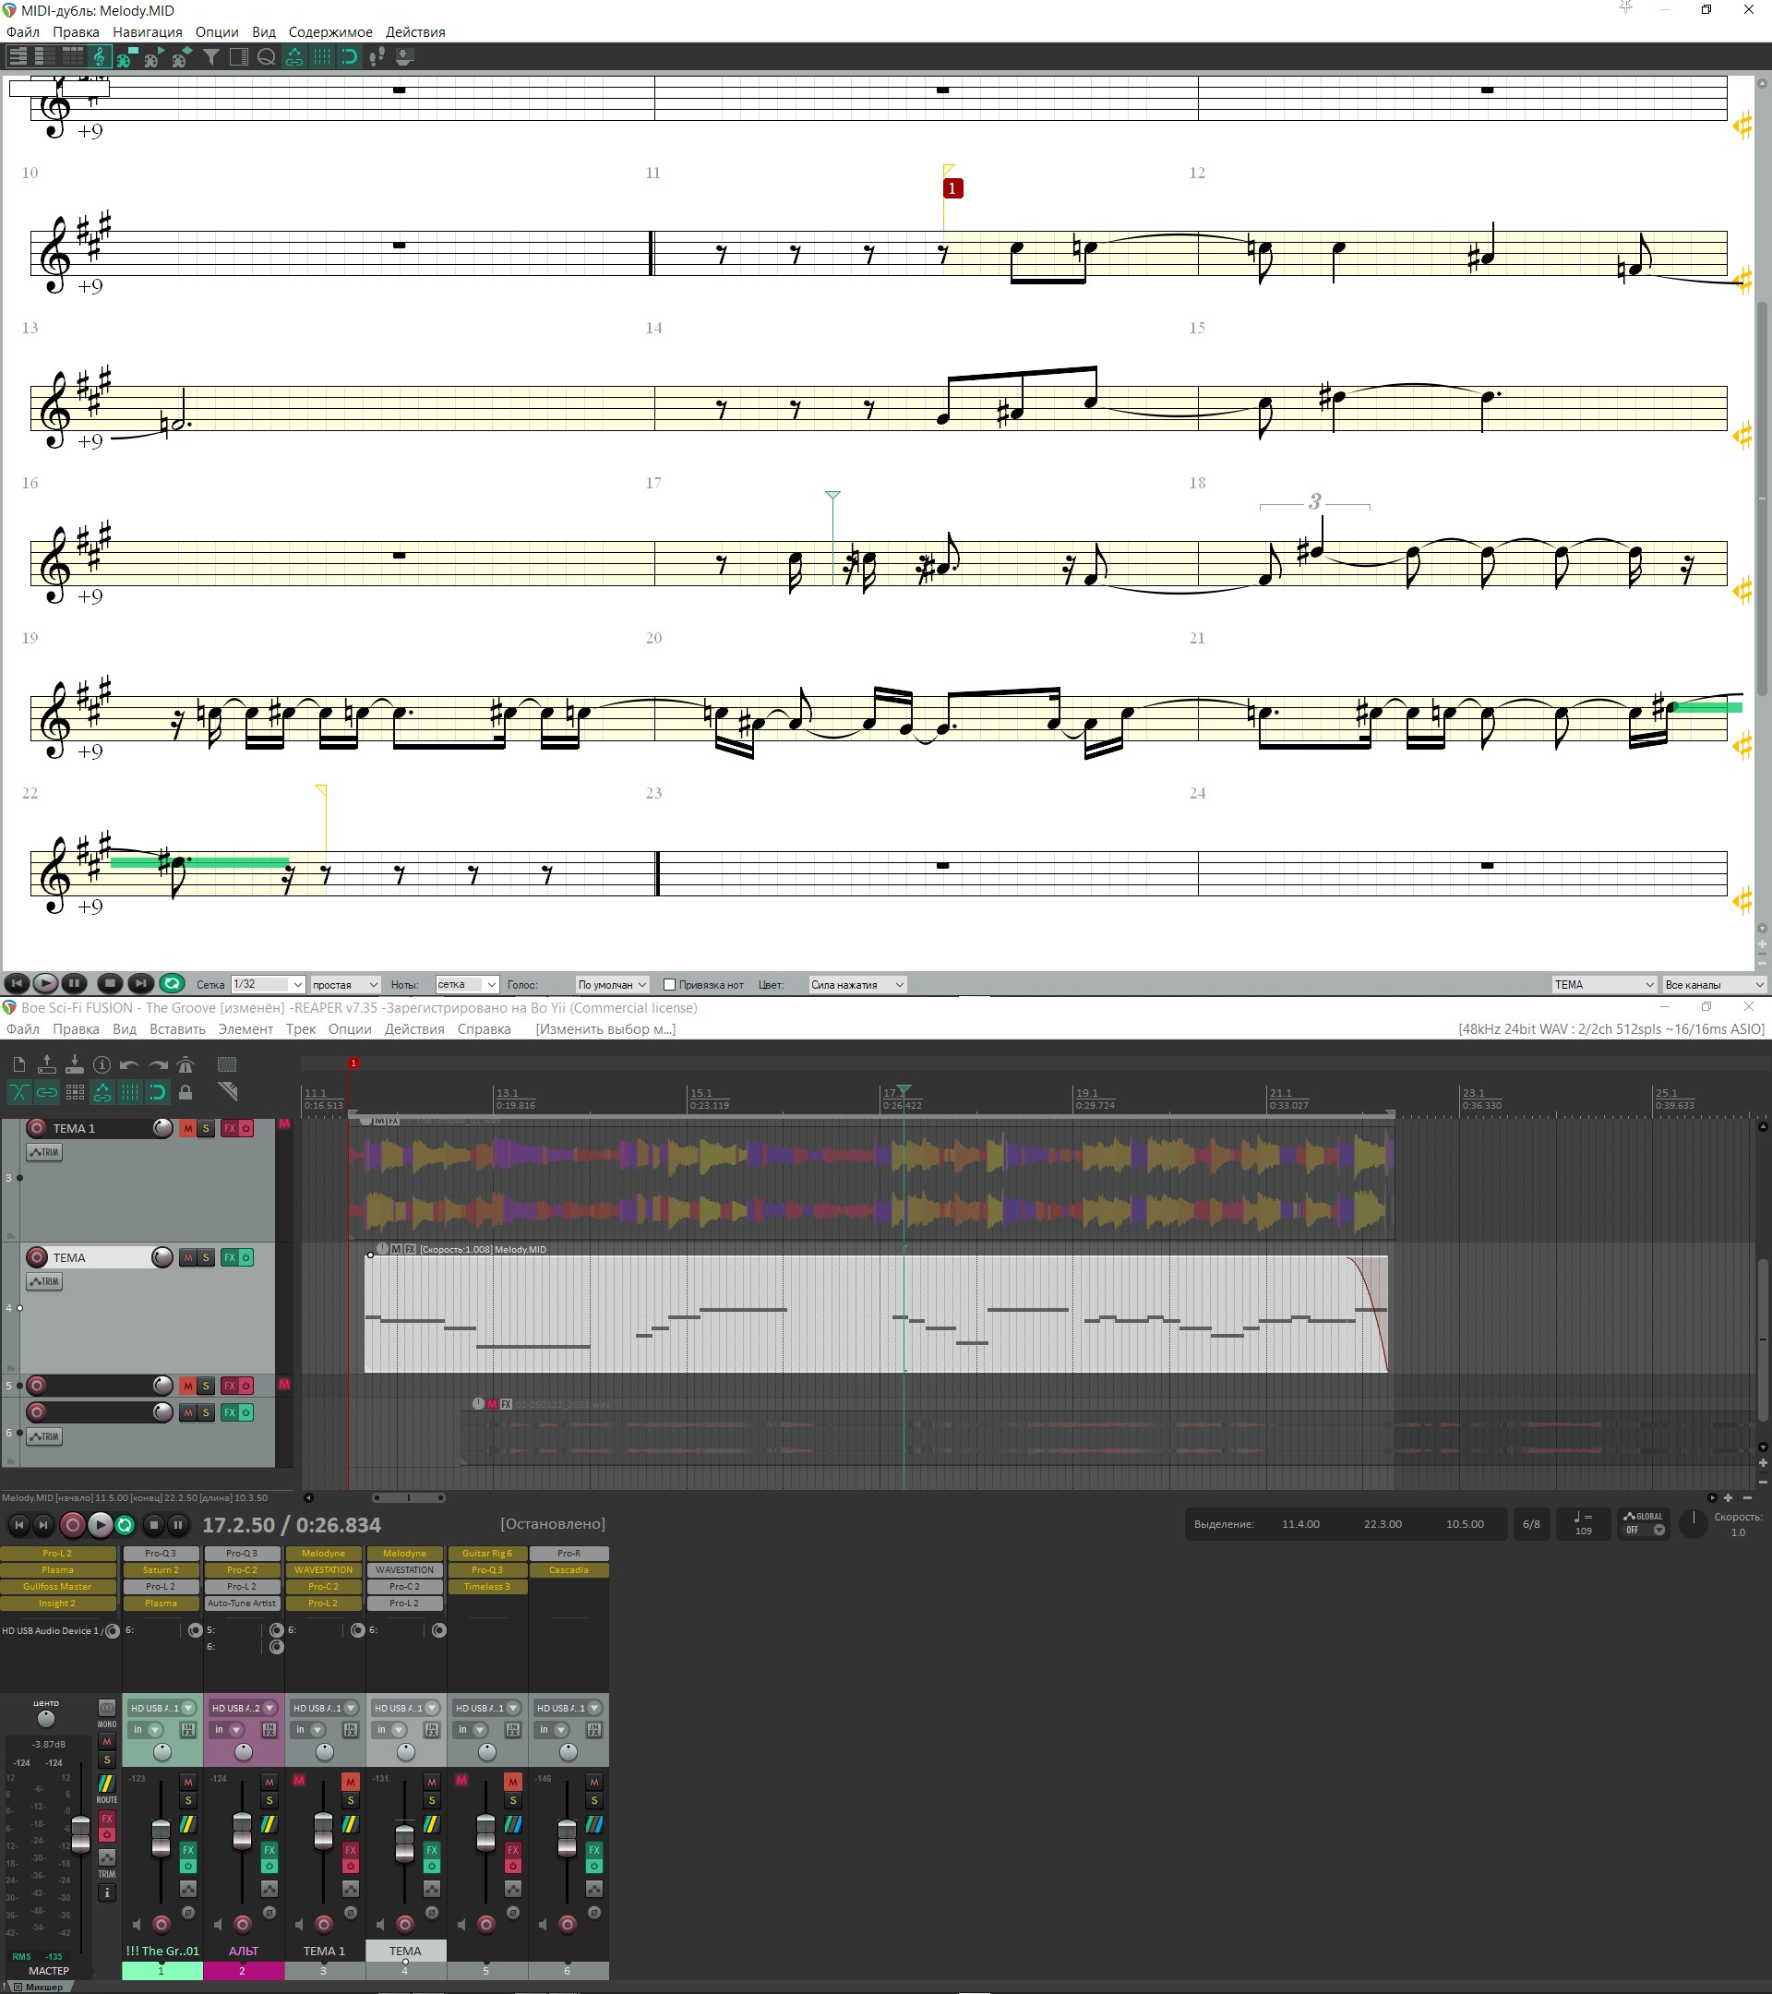This screenshot has width=1772, height=1994.
Task: Open the 'Сила нажатия' color dropdown
Action: click(857, 984)
